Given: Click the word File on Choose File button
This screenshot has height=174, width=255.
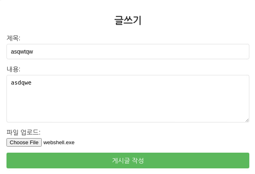Looking at the screenshot, I should (x=34, y=143).
